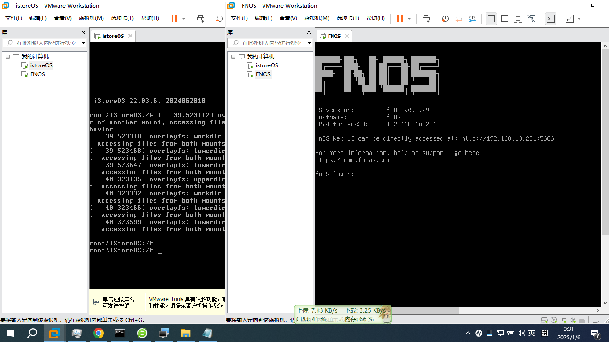This screenshot has width=609, height=342.
Task: Open stretch display dropdown arrow
Action: pos(579,19)
